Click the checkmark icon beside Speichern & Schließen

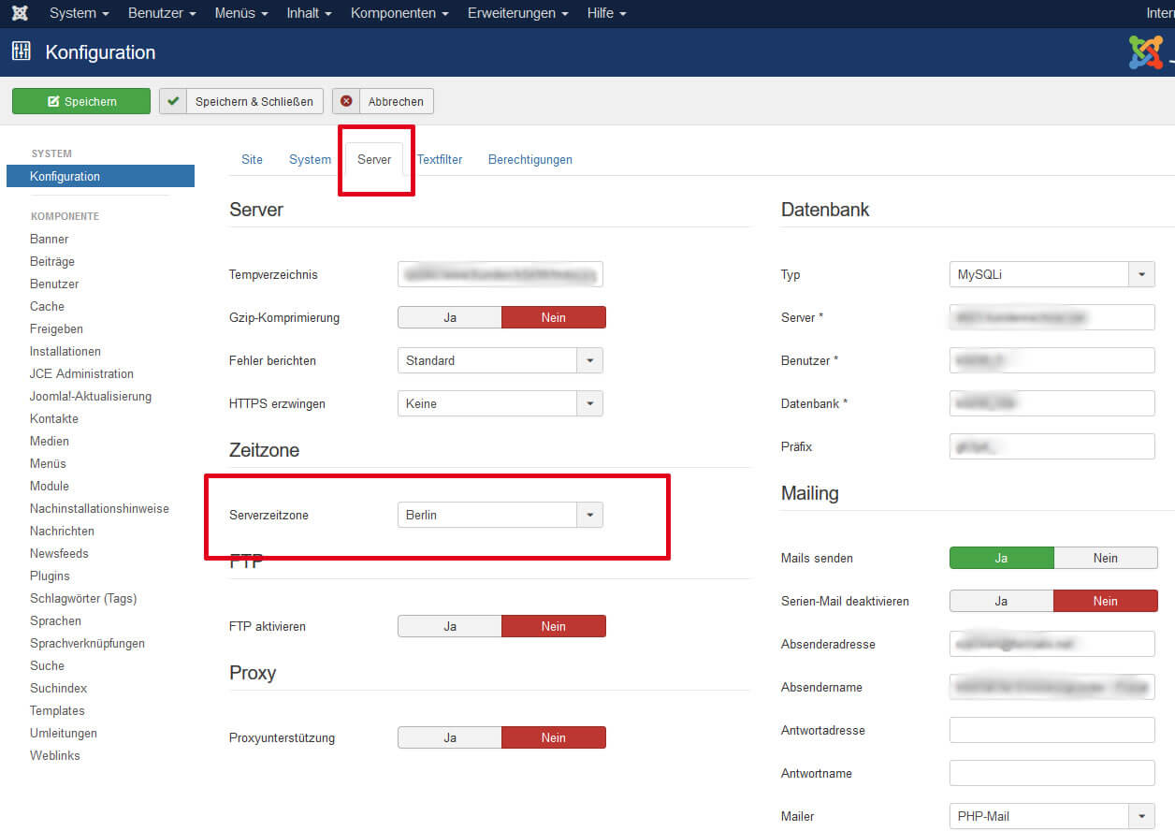point(172,100)
